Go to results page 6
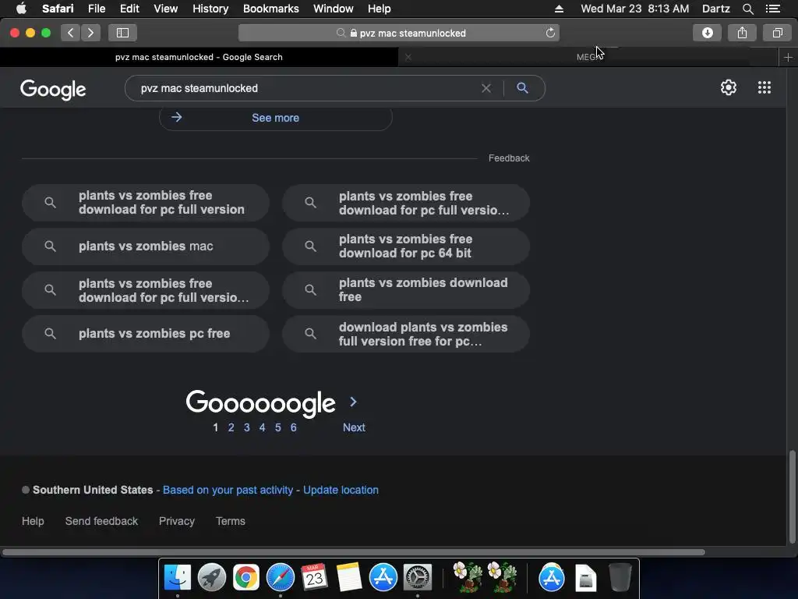Viewport: 798px width, 599px height. point(294,427)
